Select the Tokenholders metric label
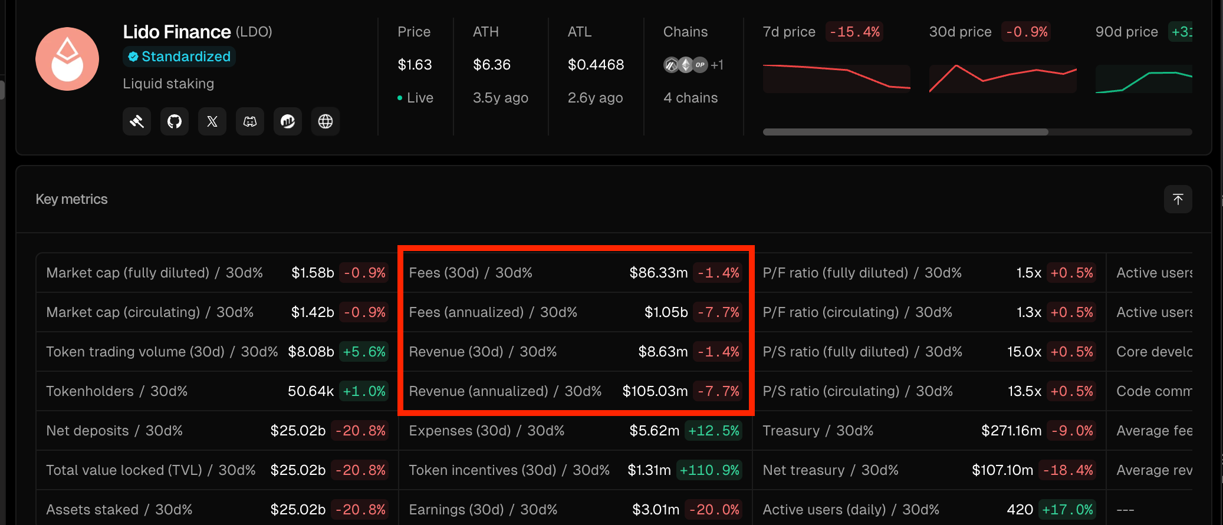 click(x=117, y=391)
